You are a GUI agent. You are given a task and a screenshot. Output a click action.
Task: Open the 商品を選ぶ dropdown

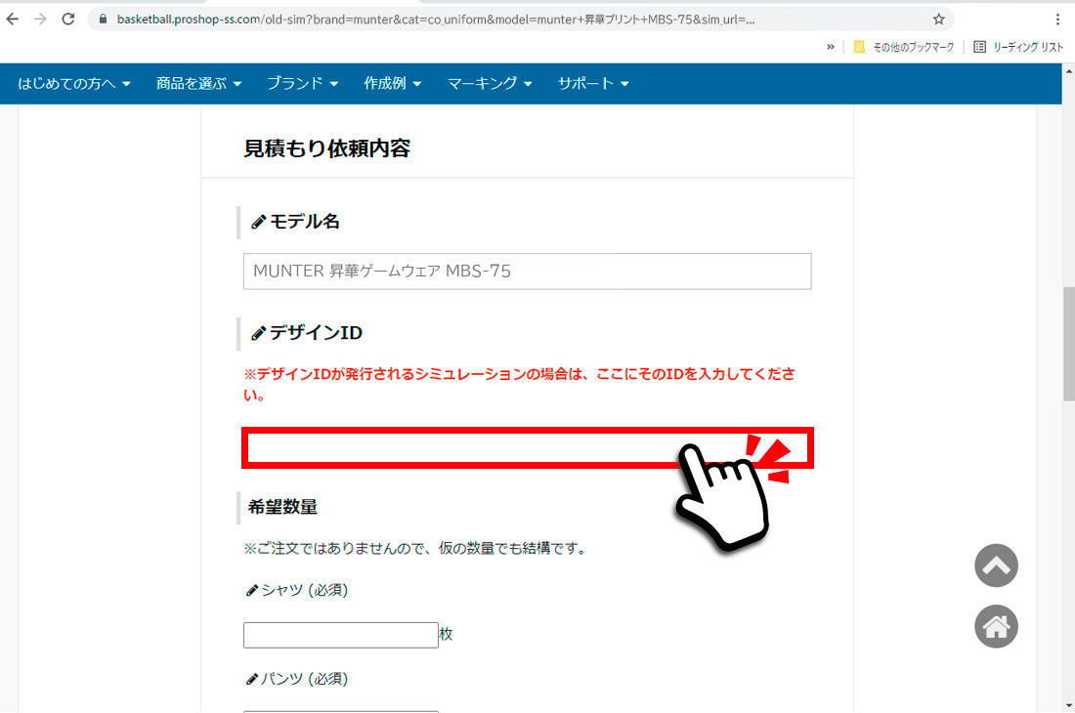(198, 84)
